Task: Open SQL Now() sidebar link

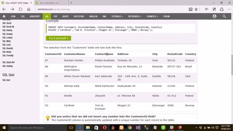Action: click(7, 52)
